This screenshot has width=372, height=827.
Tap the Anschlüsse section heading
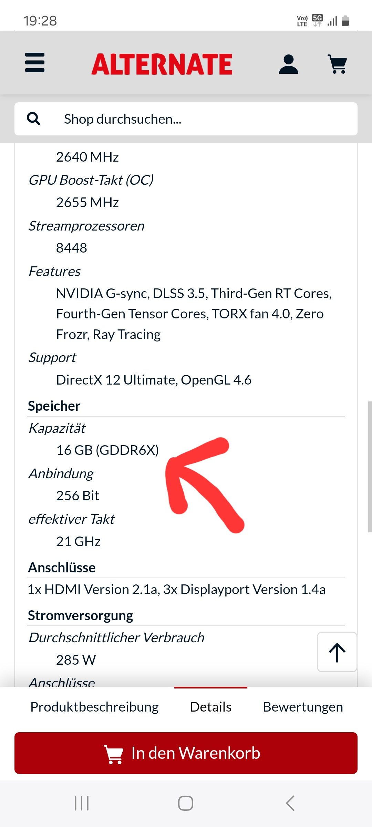(x=62, y=568)
